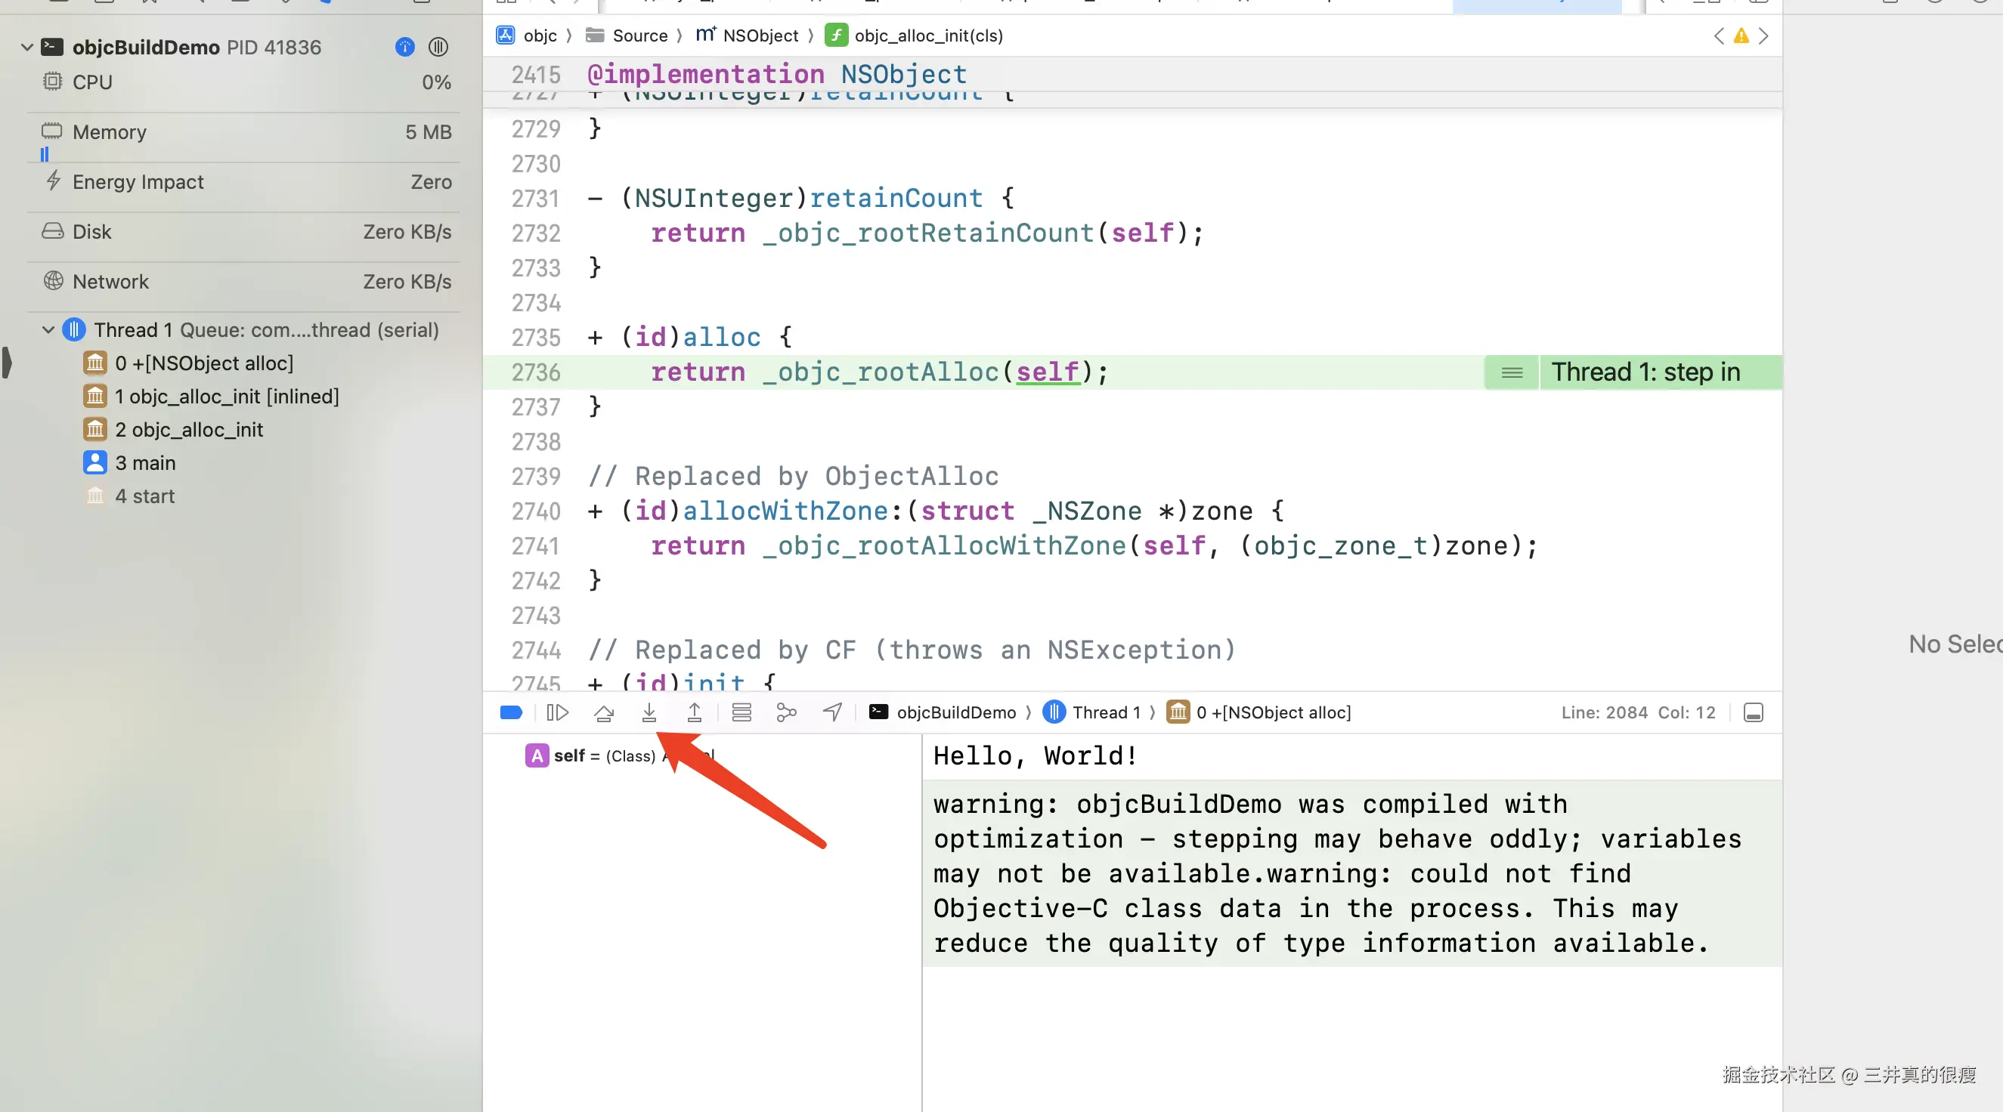Select the Source folder breadcrumb item
Viewport: 2003px width, 1112px height.
click(639, 36)
